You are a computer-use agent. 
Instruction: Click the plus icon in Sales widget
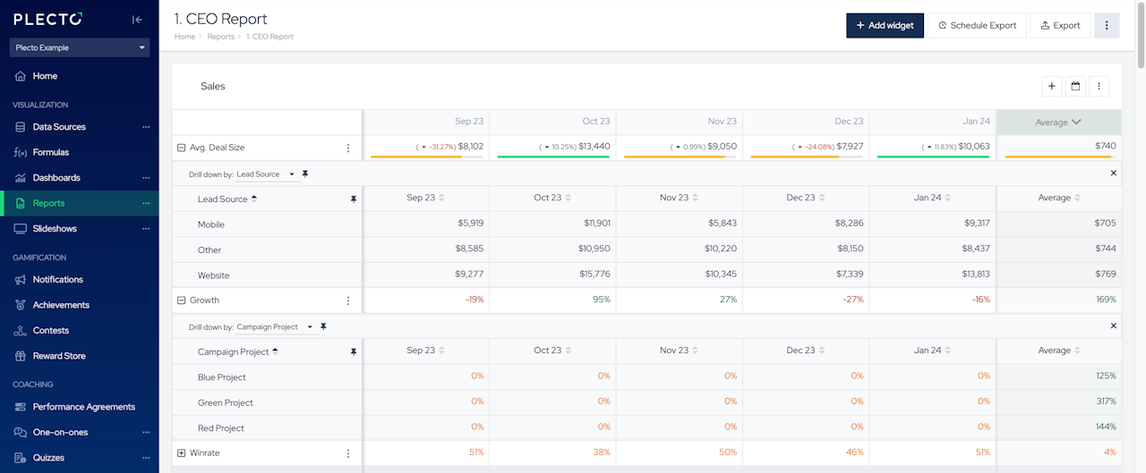click(x=1052, y=86)
